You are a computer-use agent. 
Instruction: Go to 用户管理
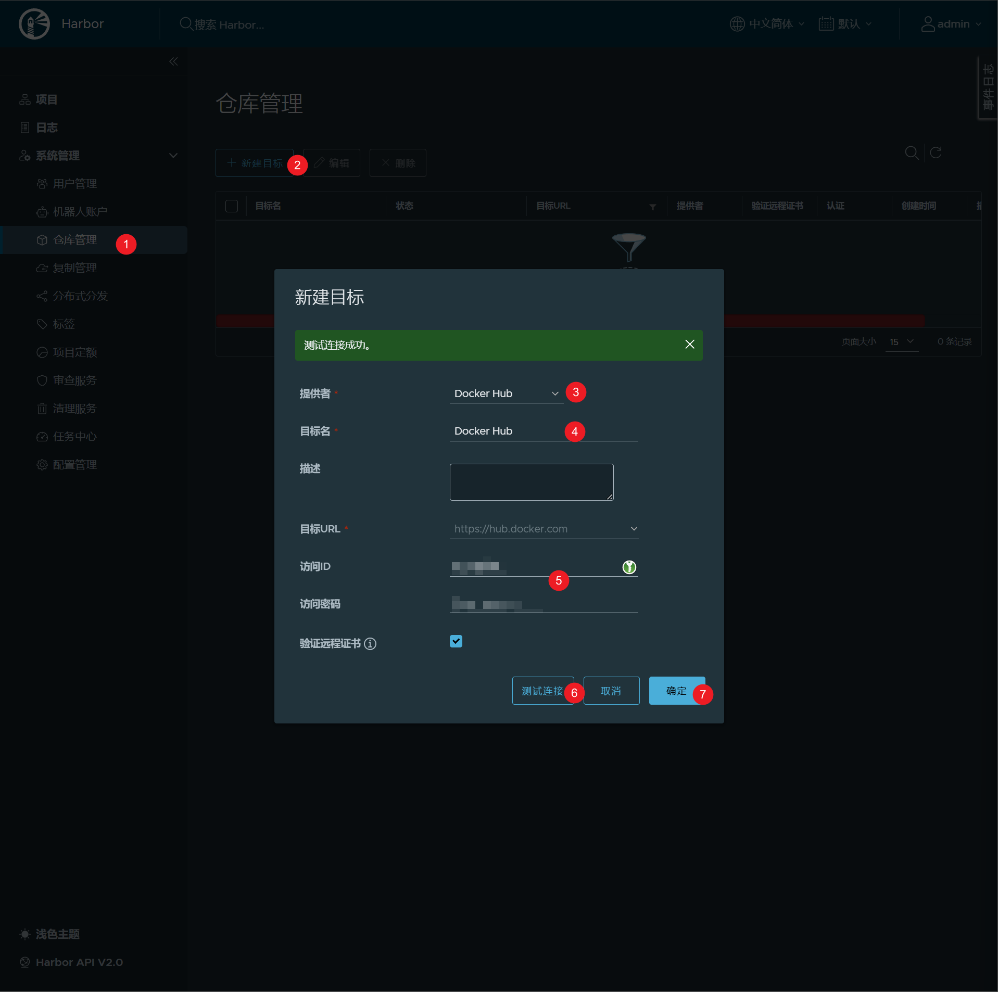[x=75, y=184]
